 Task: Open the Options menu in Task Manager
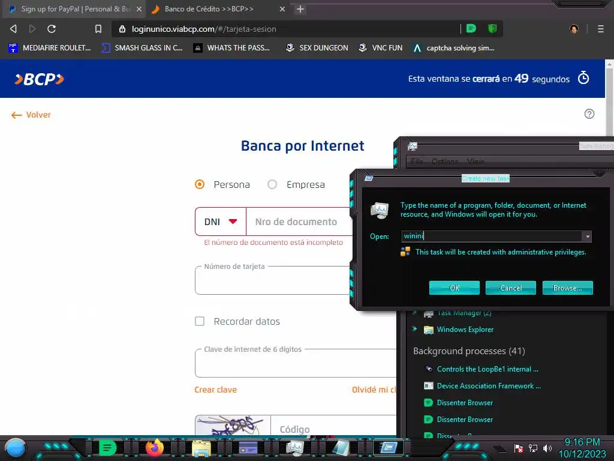[445, 161]
